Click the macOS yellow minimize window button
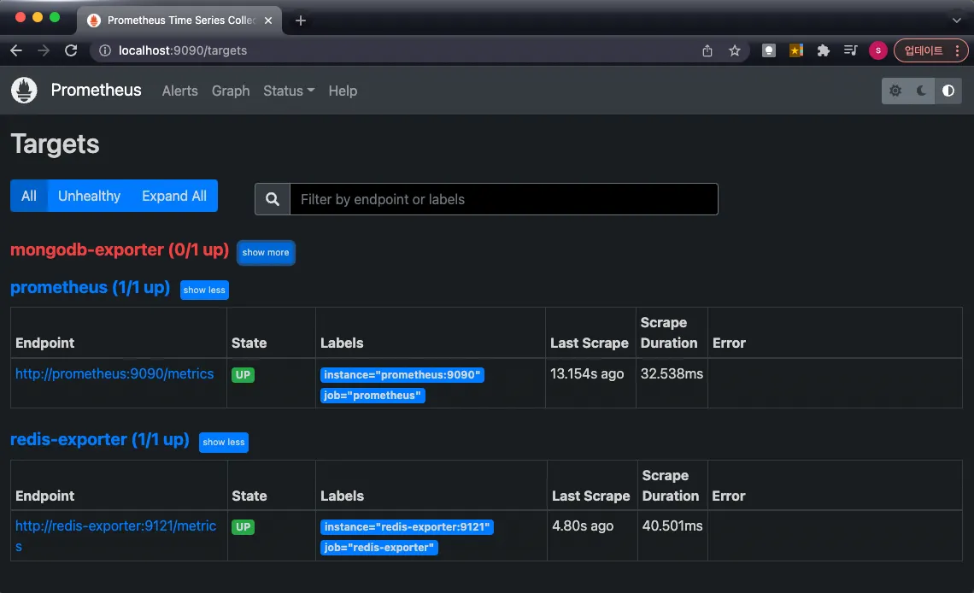Screen dimensions: 974x593 coord(38,17)
